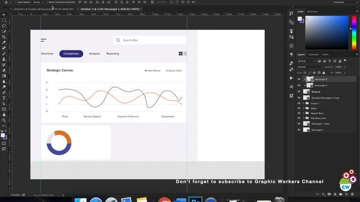Click the Photoshop icon in the Dock
The height and width of the screenshot is (202, 360).
[195, 200]
